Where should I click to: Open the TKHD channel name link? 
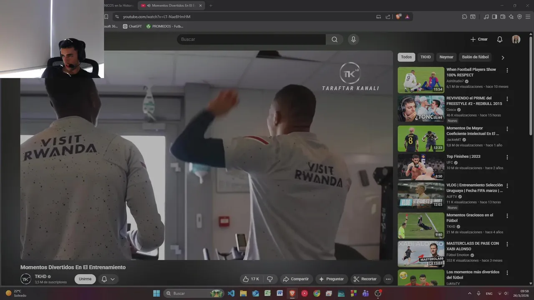point(40,276)
